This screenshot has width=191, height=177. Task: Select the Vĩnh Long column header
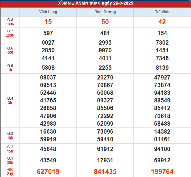click(48, 12)
